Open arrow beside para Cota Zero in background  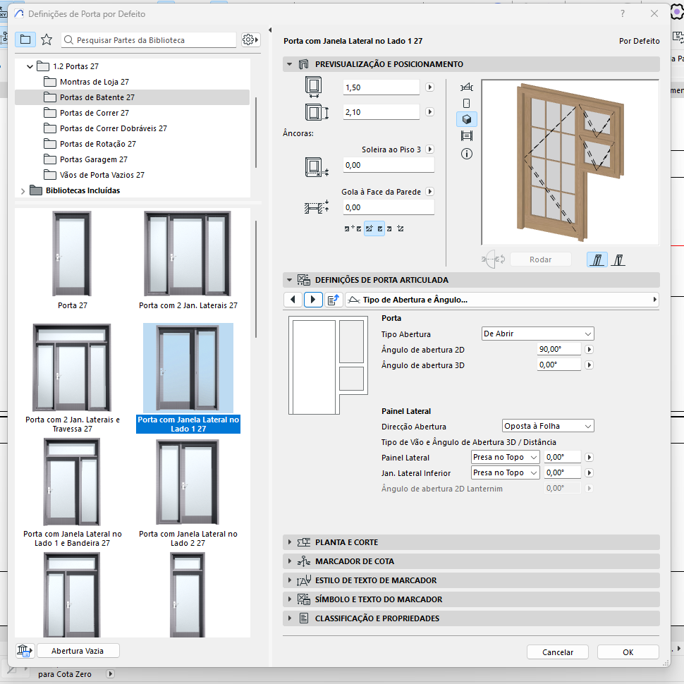tap(111, 674)
